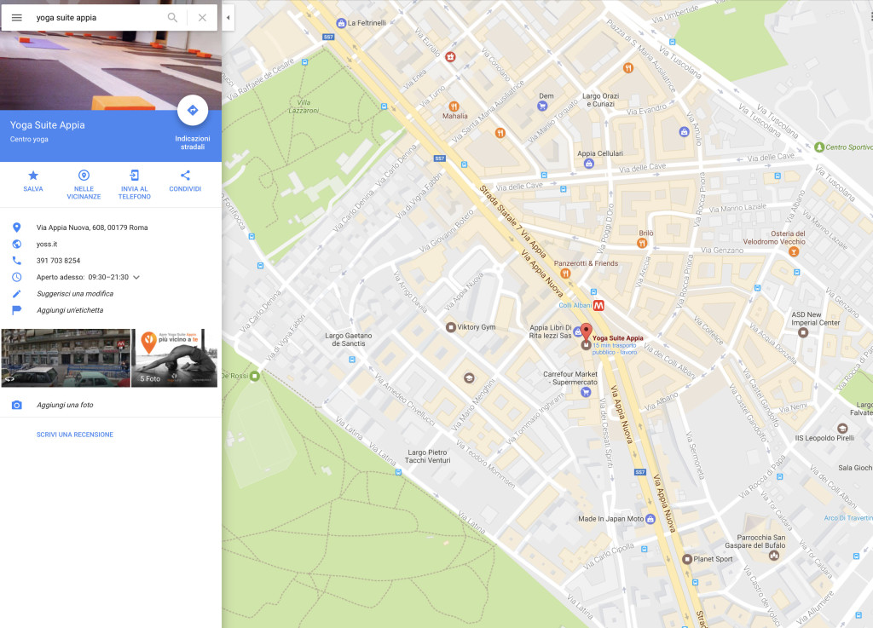
Task: Click the blue directions arrow button
Action: pos(192,110)
